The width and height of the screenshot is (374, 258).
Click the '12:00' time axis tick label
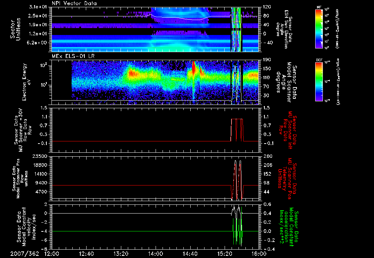pos(52,254)
